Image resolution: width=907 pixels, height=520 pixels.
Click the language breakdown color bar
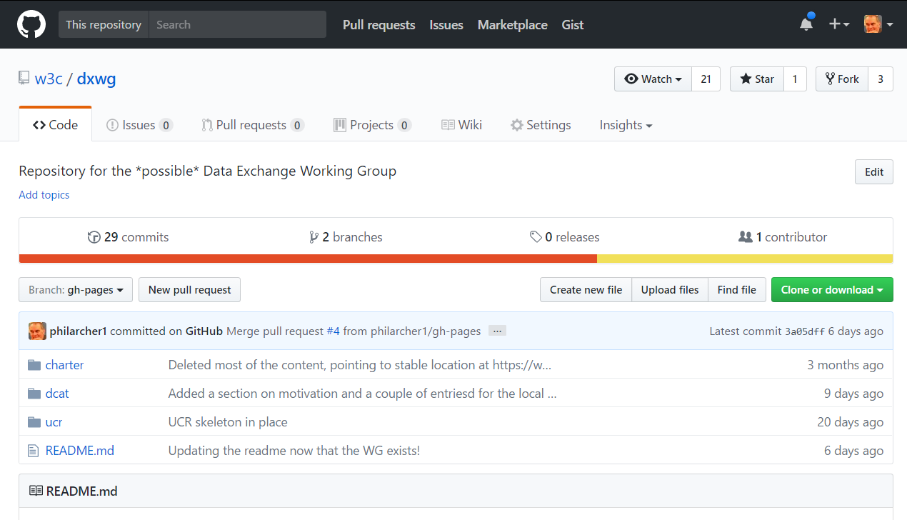point(456,259)
